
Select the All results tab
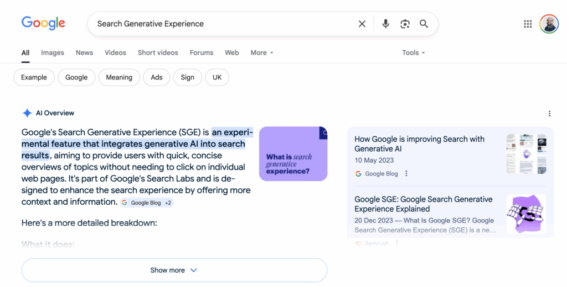pos(25,52)
